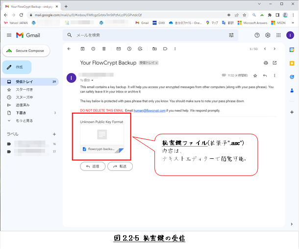Bookmark this page with star icon

pyautogui.click(x=244, y=15)
